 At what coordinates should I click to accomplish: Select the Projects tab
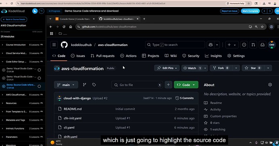[x=150, y=56]
